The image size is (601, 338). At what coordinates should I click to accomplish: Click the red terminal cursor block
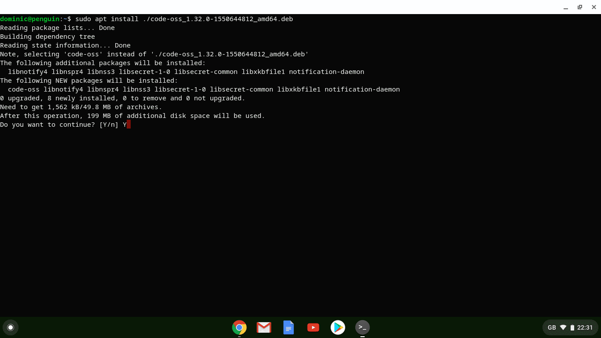point(128,125)
